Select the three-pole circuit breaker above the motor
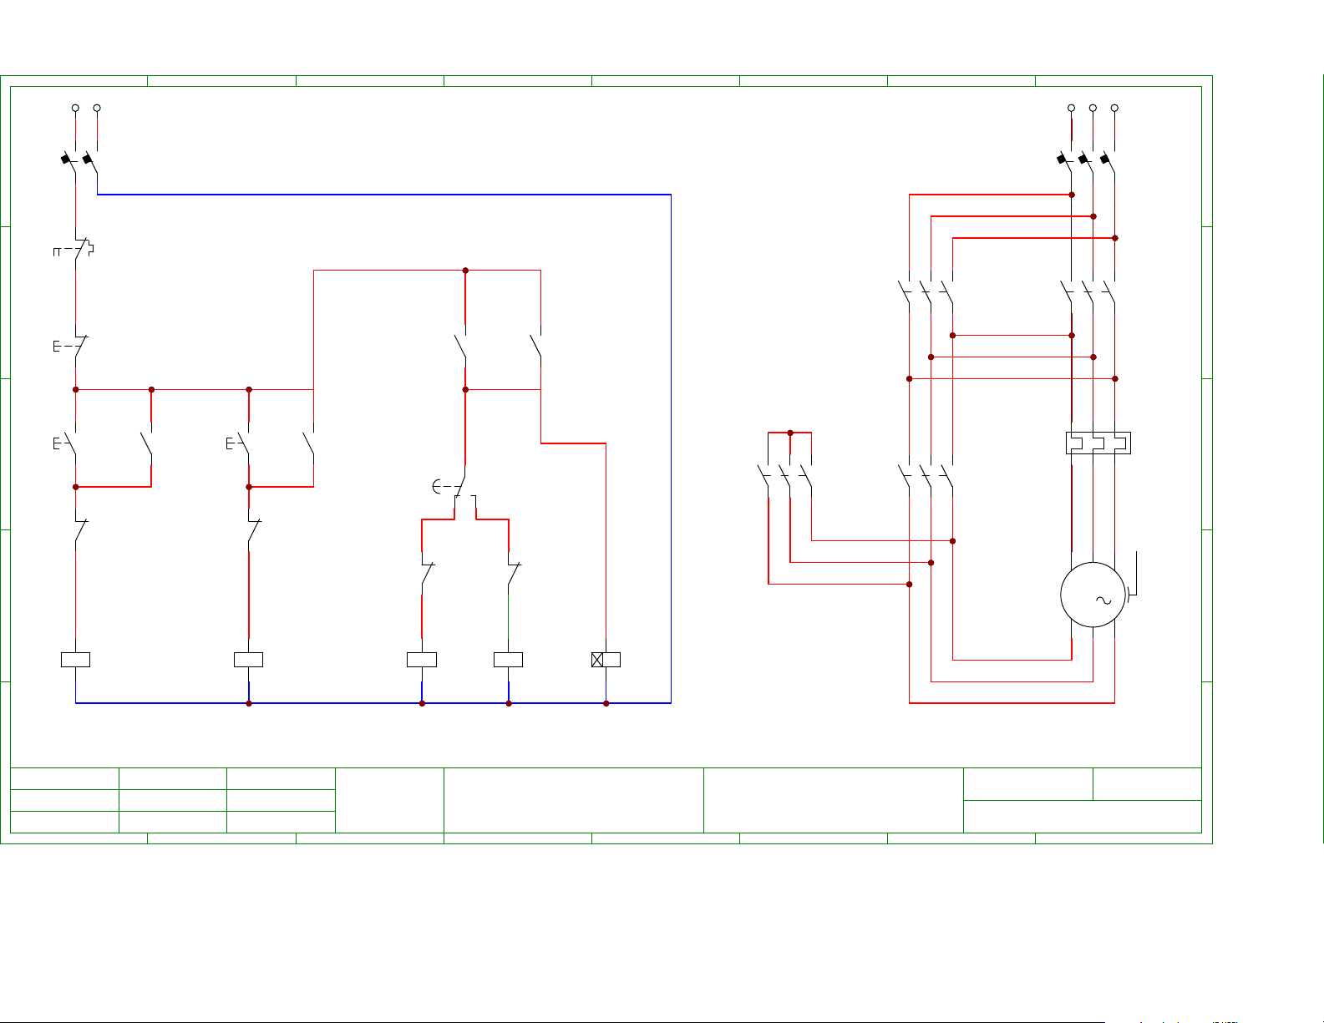This screenshot has height=1023, width=1324. coord(1088,159)
